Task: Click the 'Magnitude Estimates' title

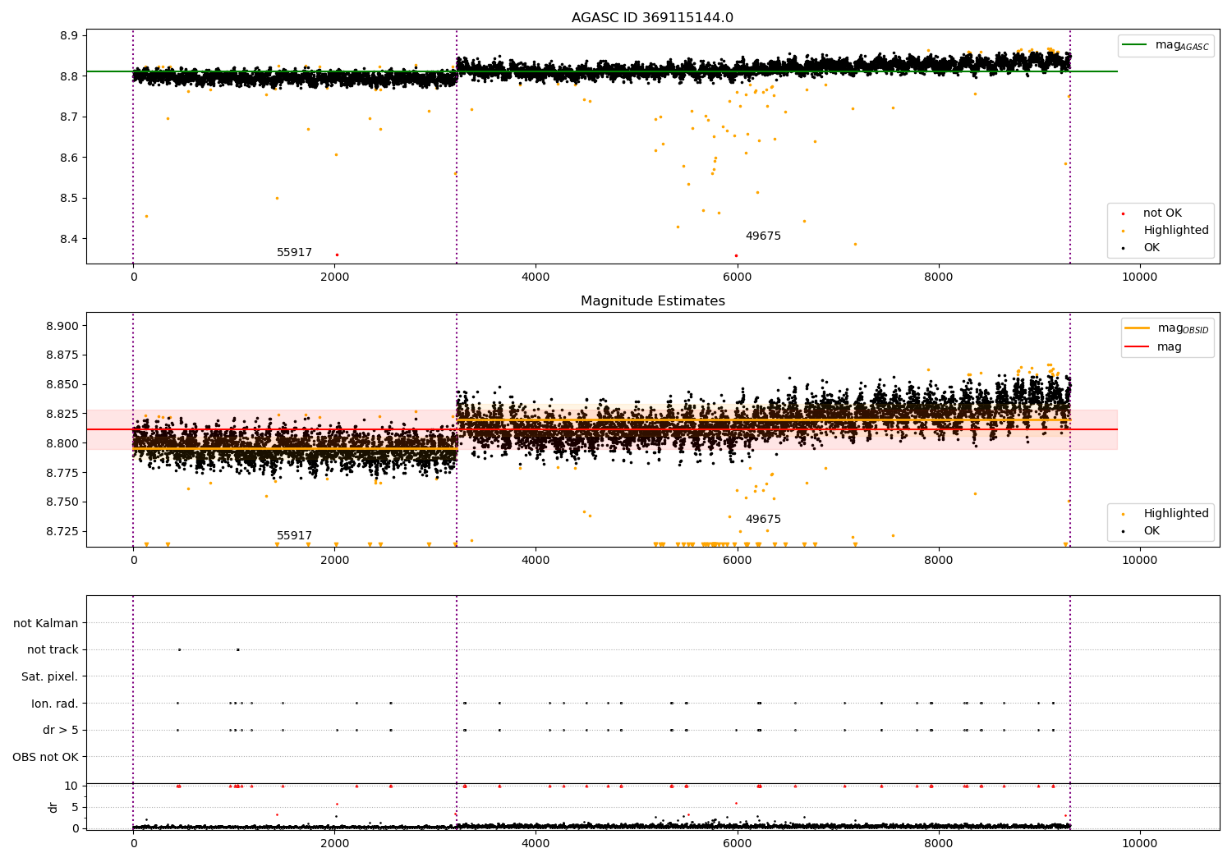Action: tap(653, 301)
